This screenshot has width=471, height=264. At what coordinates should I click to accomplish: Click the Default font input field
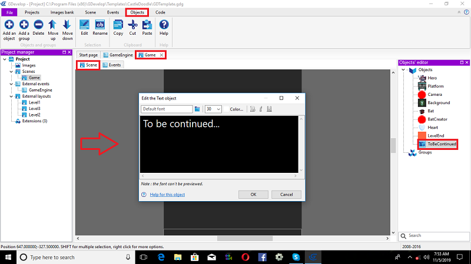167,109
